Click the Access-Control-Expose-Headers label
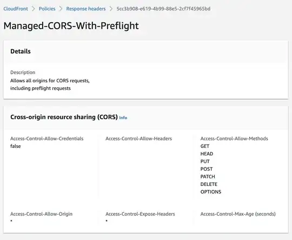This screenshot has height=240, width=292. [x=140, y=214]
